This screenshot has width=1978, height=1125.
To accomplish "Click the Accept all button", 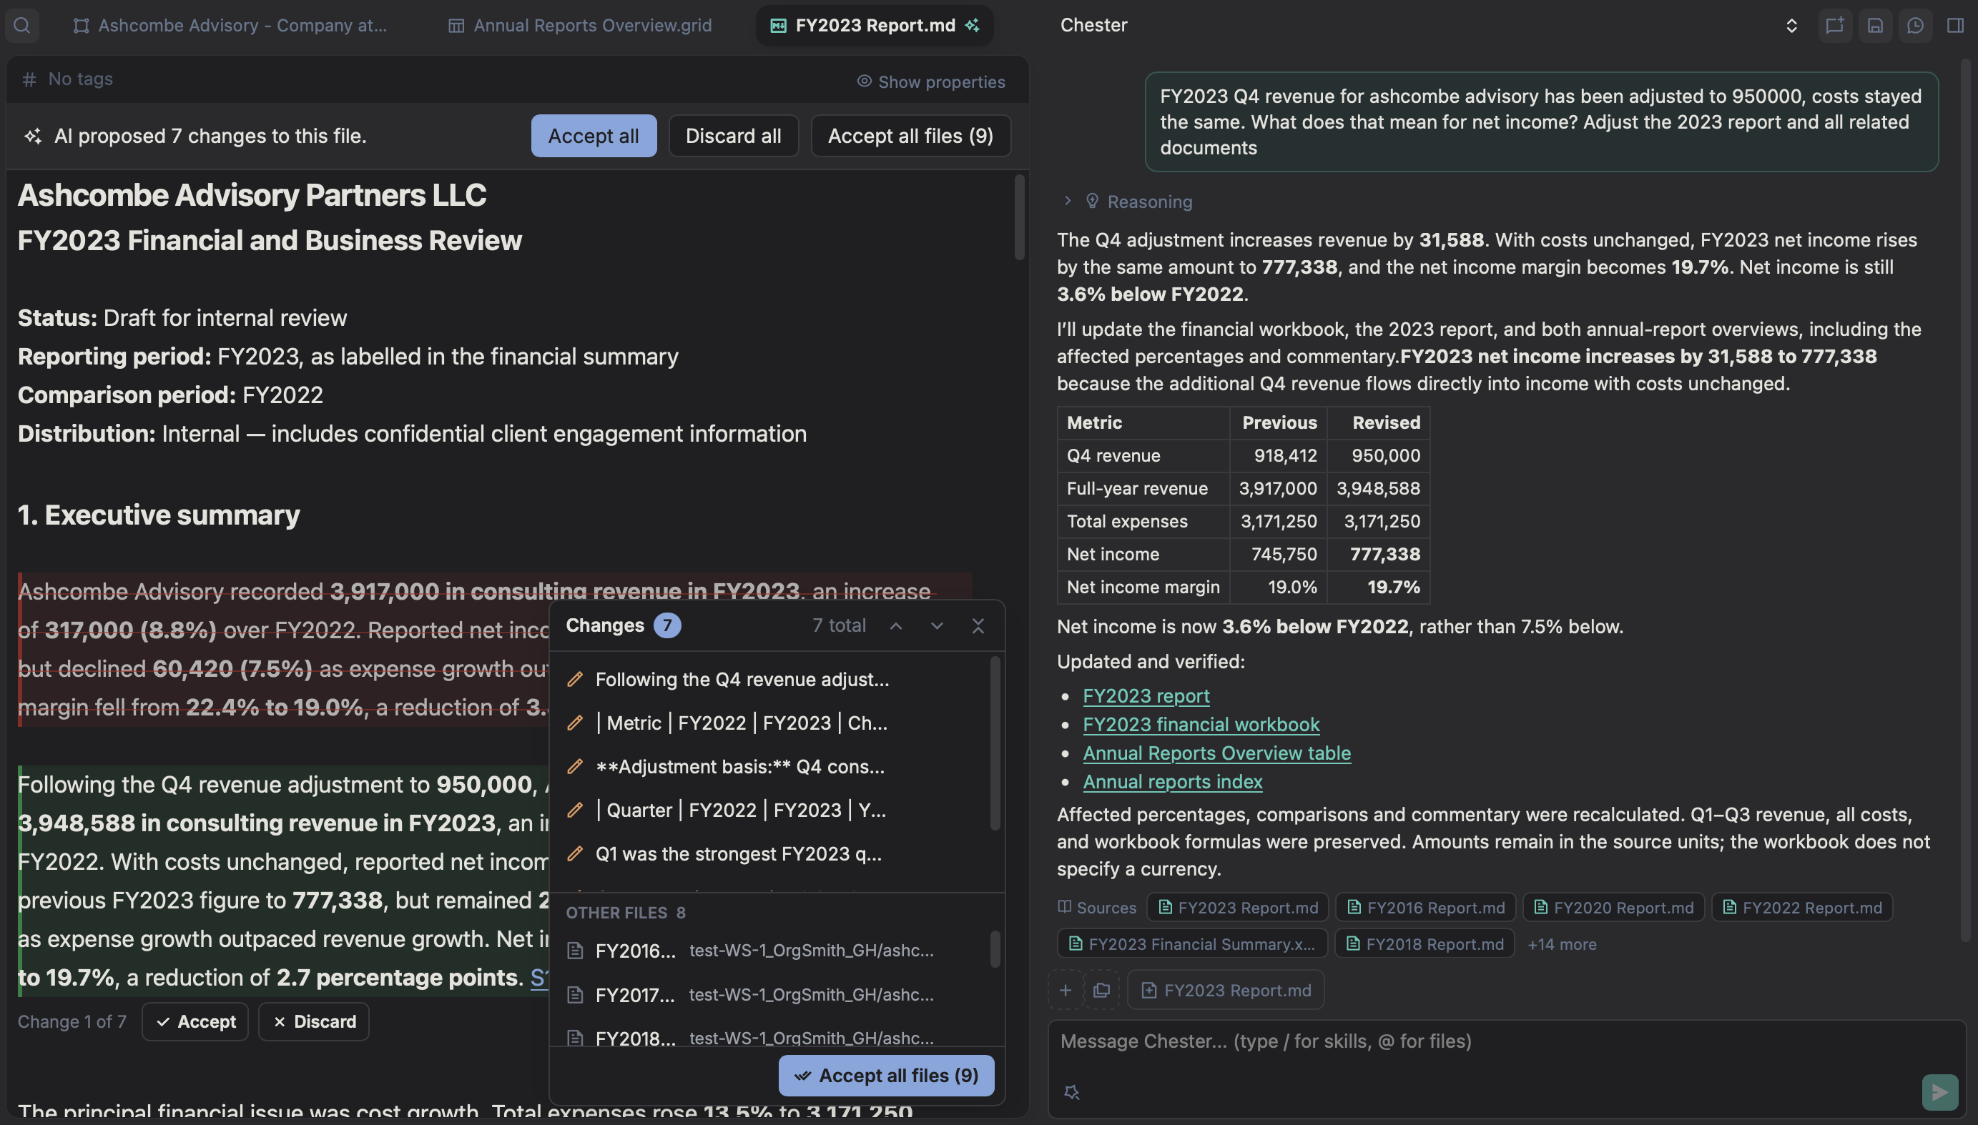I will [593, 135].
